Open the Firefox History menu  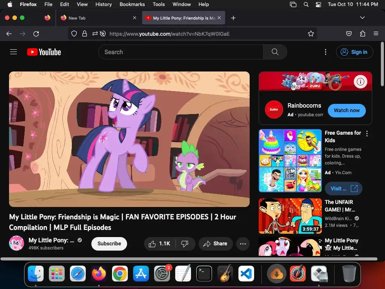(x=103, y=4)
